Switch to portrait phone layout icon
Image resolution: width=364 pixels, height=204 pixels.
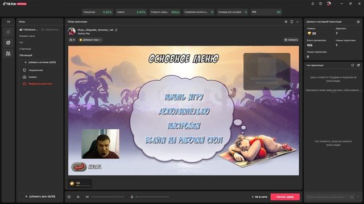(x=292, y=22)
